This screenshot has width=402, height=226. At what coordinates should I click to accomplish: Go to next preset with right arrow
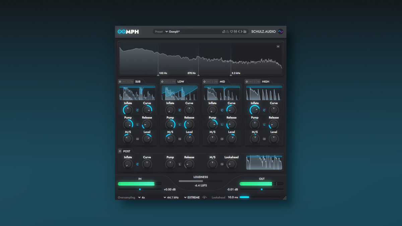pyautogui.click(x=241, y=32)
